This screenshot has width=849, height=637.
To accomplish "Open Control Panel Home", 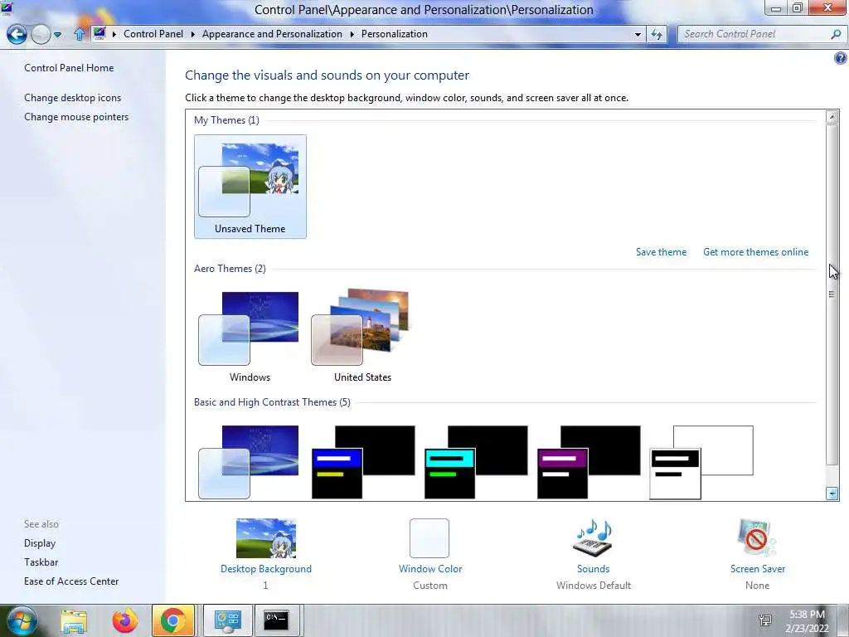I will coord(69,68).
